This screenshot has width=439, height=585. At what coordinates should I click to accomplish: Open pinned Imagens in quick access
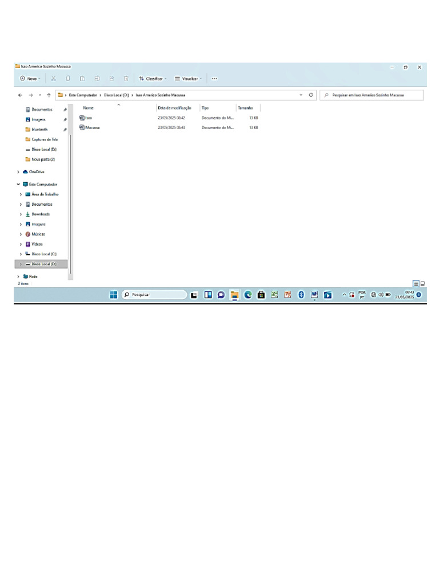coord(38,120)
